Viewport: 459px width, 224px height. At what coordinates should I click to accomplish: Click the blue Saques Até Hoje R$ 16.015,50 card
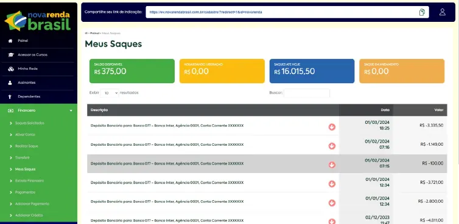312,71
